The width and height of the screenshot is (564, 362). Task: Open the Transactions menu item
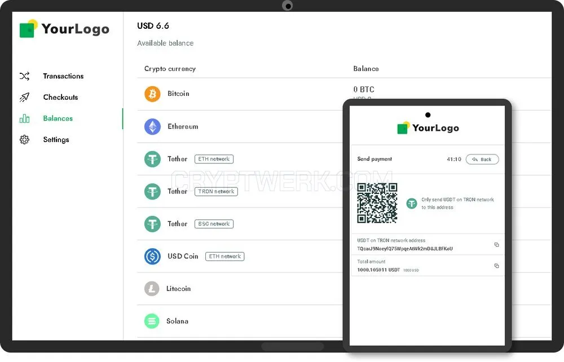click(63, 76)
